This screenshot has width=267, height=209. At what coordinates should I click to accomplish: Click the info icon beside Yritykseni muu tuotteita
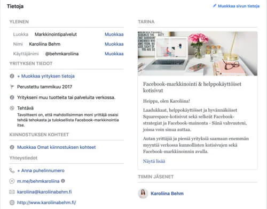coord(12,97)
